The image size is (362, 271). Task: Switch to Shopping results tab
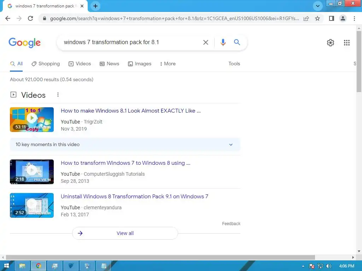tap(46, 64)
